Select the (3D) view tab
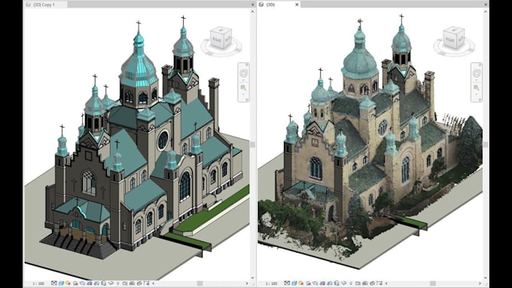Image resolution: width=512 pixels, height=288 pixels. pos(278,5)
